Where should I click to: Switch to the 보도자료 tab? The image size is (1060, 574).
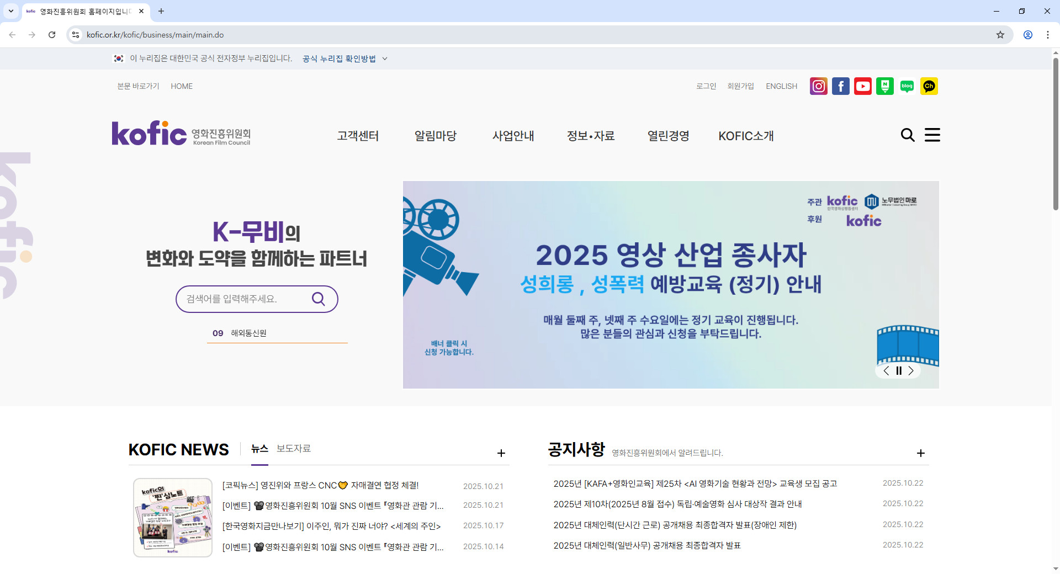pyautogui.click(x=293, y=449)
